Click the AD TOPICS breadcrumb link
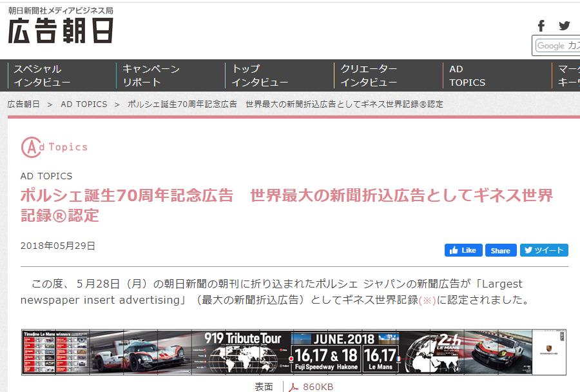The width and height of the screenshot is (580, 392). click(x=84, y=104)
